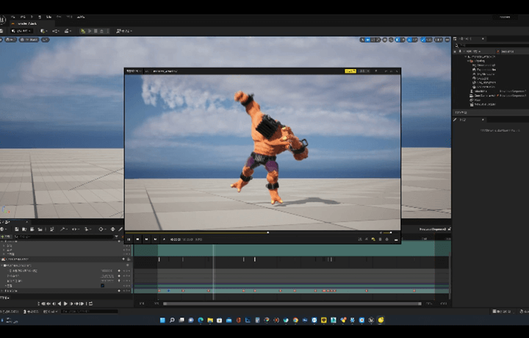529x338 pixels.
Task: Click the eject button in the main toolbar
Action: (x=101, y=31)
